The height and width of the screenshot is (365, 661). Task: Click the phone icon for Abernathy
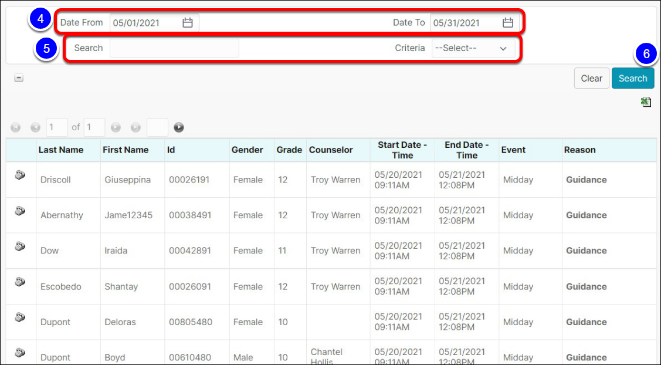click(20, 211)
